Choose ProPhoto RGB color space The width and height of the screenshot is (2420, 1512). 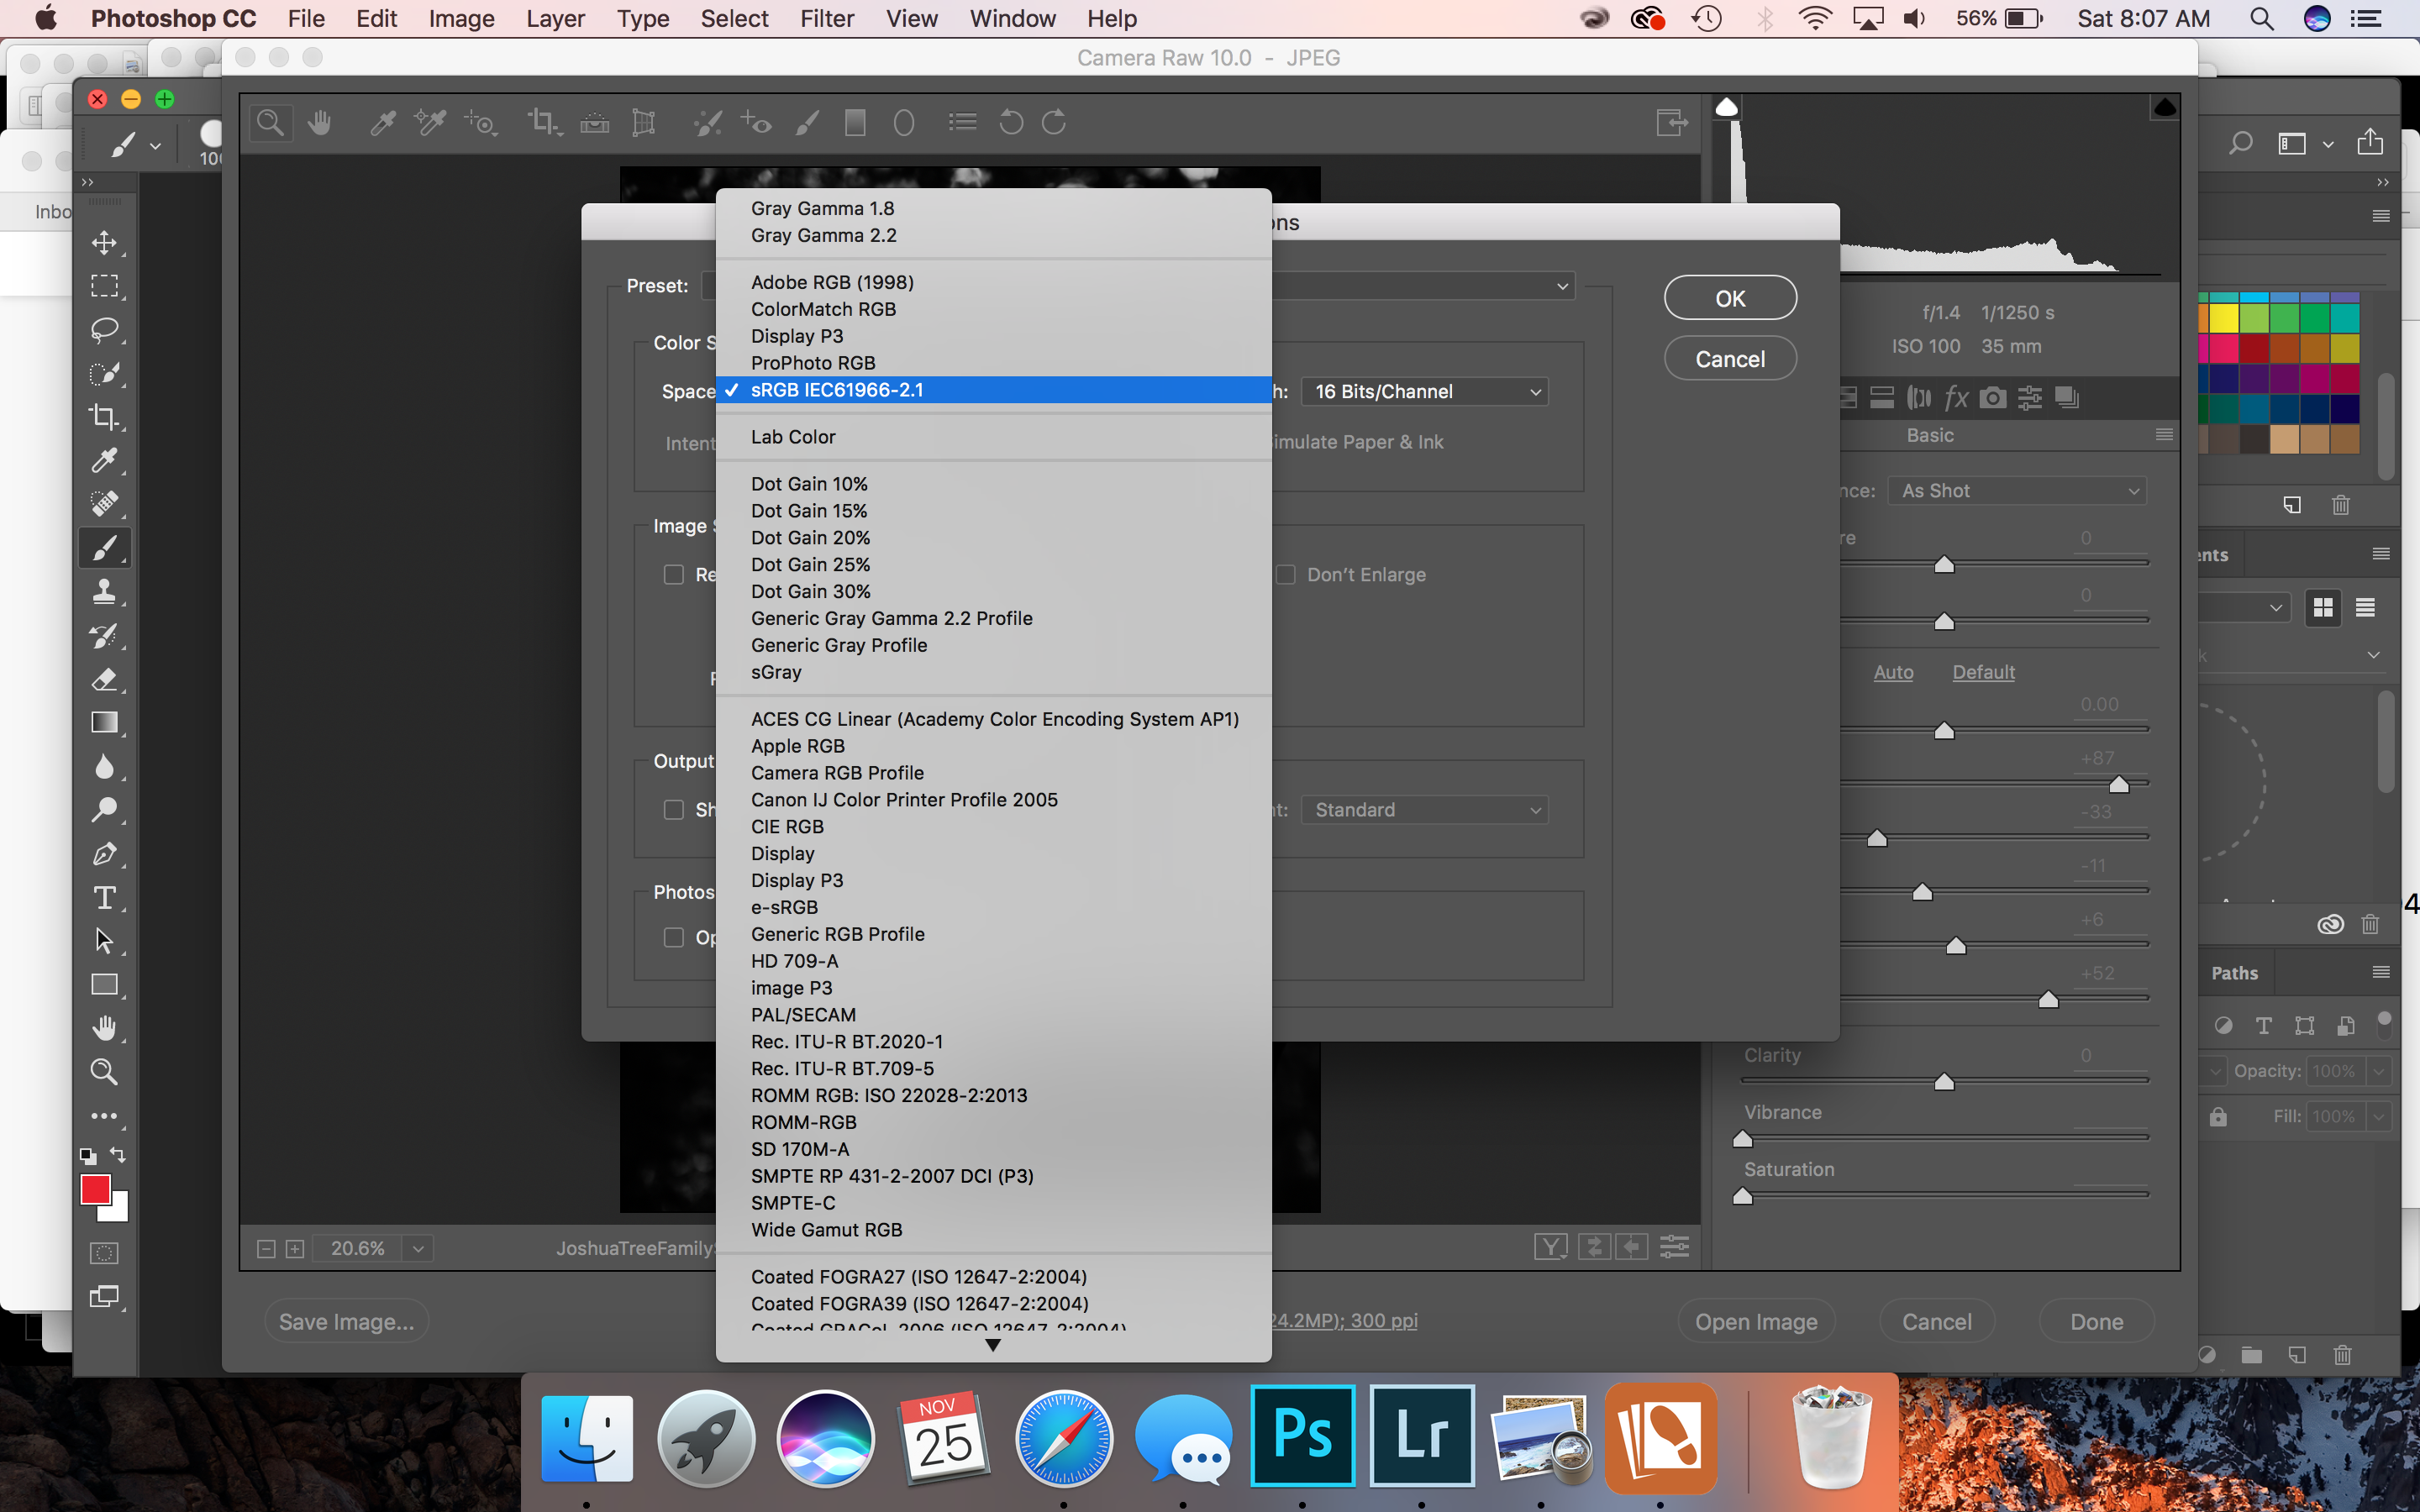812,363
